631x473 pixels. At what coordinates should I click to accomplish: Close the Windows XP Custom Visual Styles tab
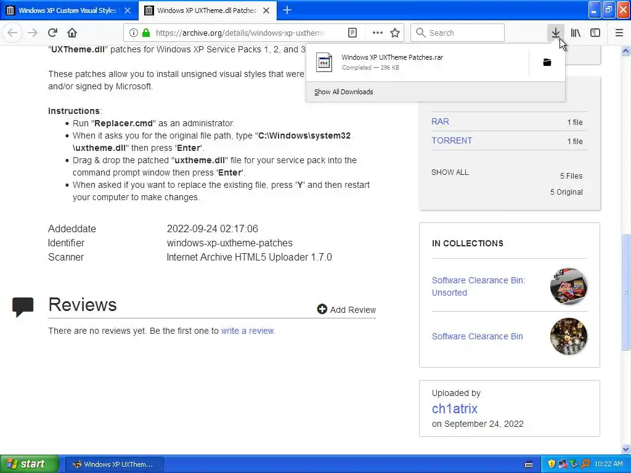[127, 10]
